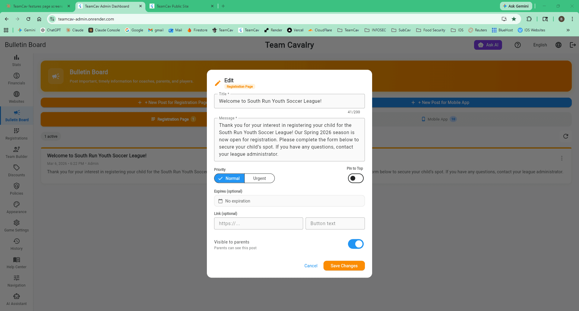Open Appearance settings in sidebar
This screenshot has width=579, height=311.
click(x=17, y=207)
